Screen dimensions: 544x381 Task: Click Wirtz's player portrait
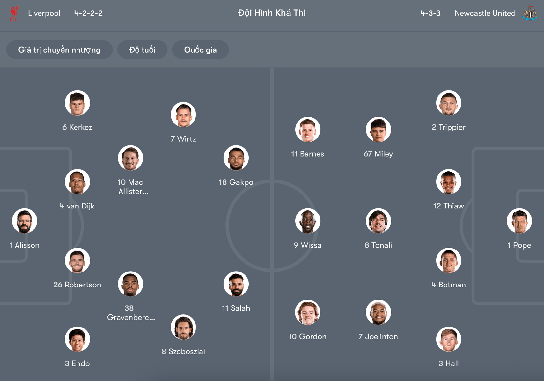click(183, 114)
